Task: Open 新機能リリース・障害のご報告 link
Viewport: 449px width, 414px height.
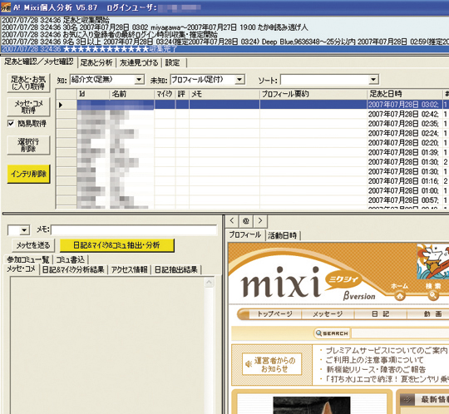Action: coord(376,369)
